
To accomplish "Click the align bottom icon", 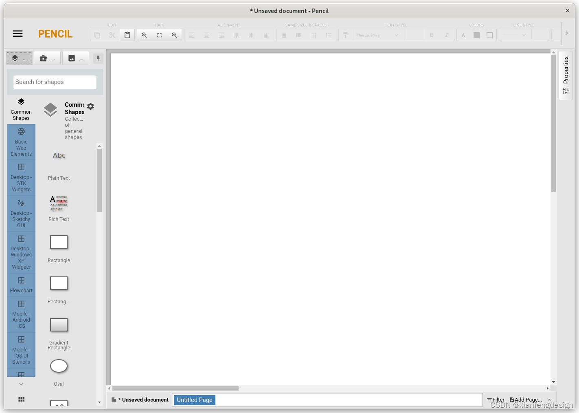I will [x=267, y=35].
